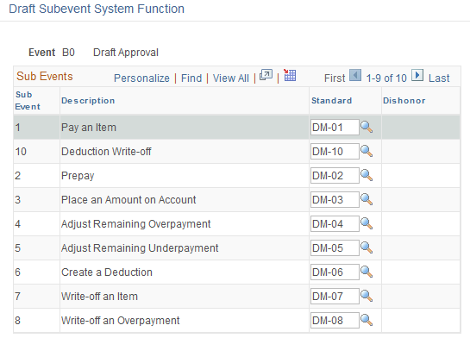
Task: Open lookup for Standard DM-05
Action: (367, 247)
